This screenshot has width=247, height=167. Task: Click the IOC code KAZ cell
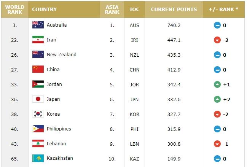(134, 158)
